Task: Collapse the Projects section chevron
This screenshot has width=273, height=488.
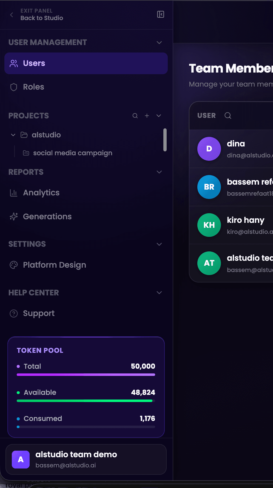Action: click(x=159, y=116)
